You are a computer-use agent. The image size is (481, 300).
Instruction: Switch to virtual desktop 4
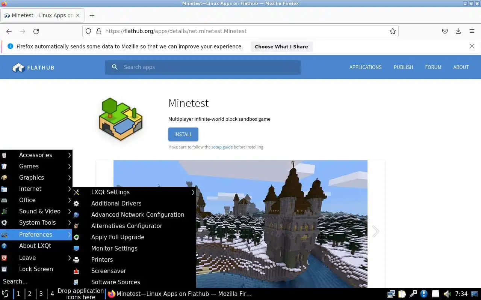(x=52, y=294)
